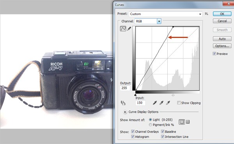The image size is (234, 144).
Task: Activate the on-image adjustment hand tool
Action: click(123, 103)
